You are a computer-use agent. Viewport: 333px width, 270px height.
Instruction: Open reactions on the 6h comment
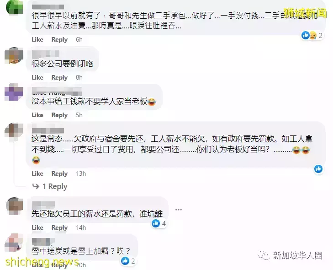point(312,35)
